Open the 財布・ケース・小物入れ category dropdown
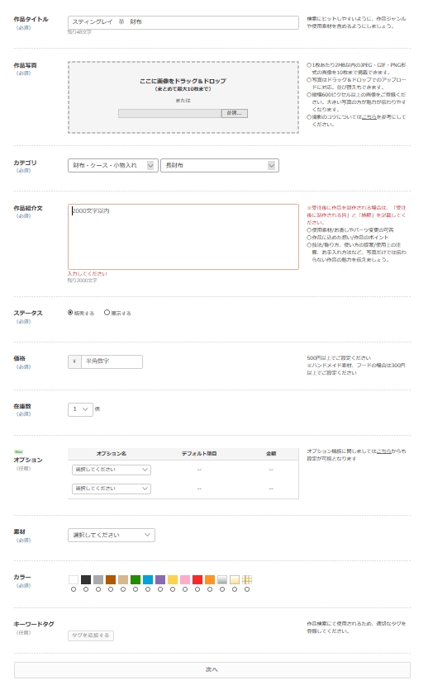The image size is (428, 699). coord(113,165)
